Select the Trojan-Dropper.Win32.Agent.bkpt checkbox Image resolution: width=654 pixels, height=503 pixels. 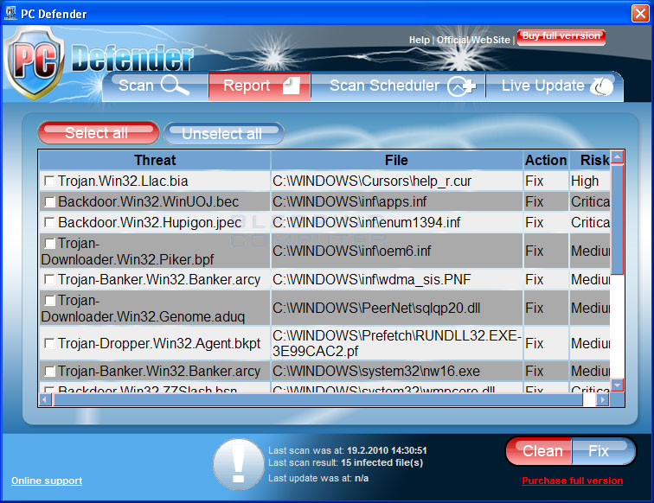coord(49,344)
